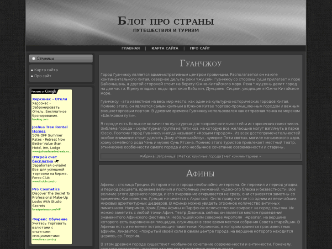Click the text 'Херсонес - Забронировать Отель'

click(49, 107)
